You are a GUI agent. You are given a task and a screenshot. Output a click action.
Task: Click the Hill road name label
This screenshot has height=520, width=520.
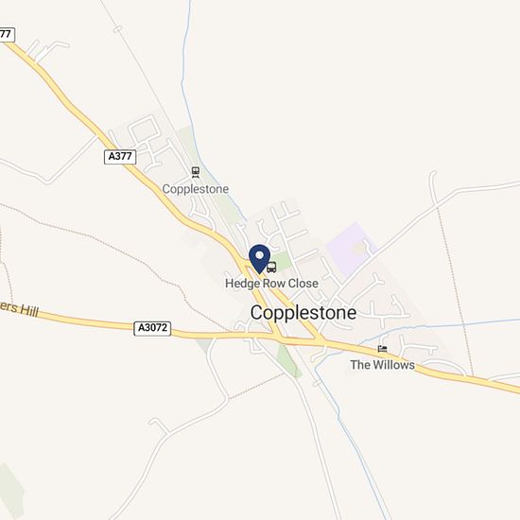[19, 308]
